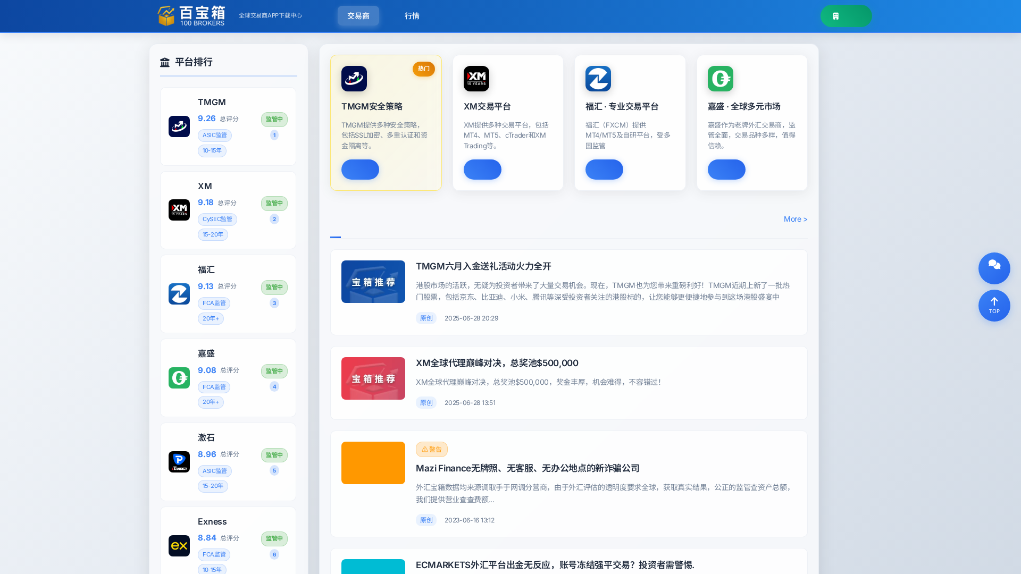Click the XM logo icon in sidebar ranking
Viewport: 1021px width, 574px height.
(179, 210)
